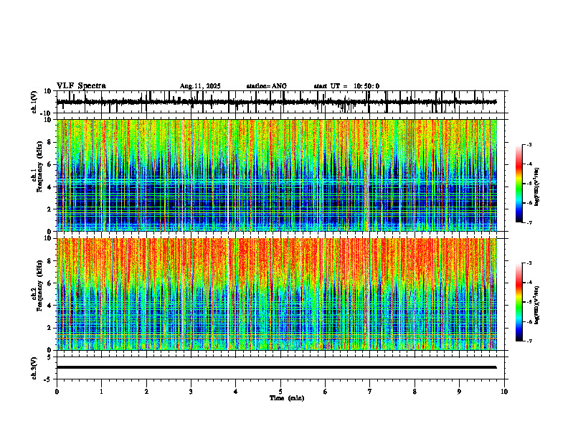
Task: Click time axis tick label "0"
Action: tap(57, 392)
